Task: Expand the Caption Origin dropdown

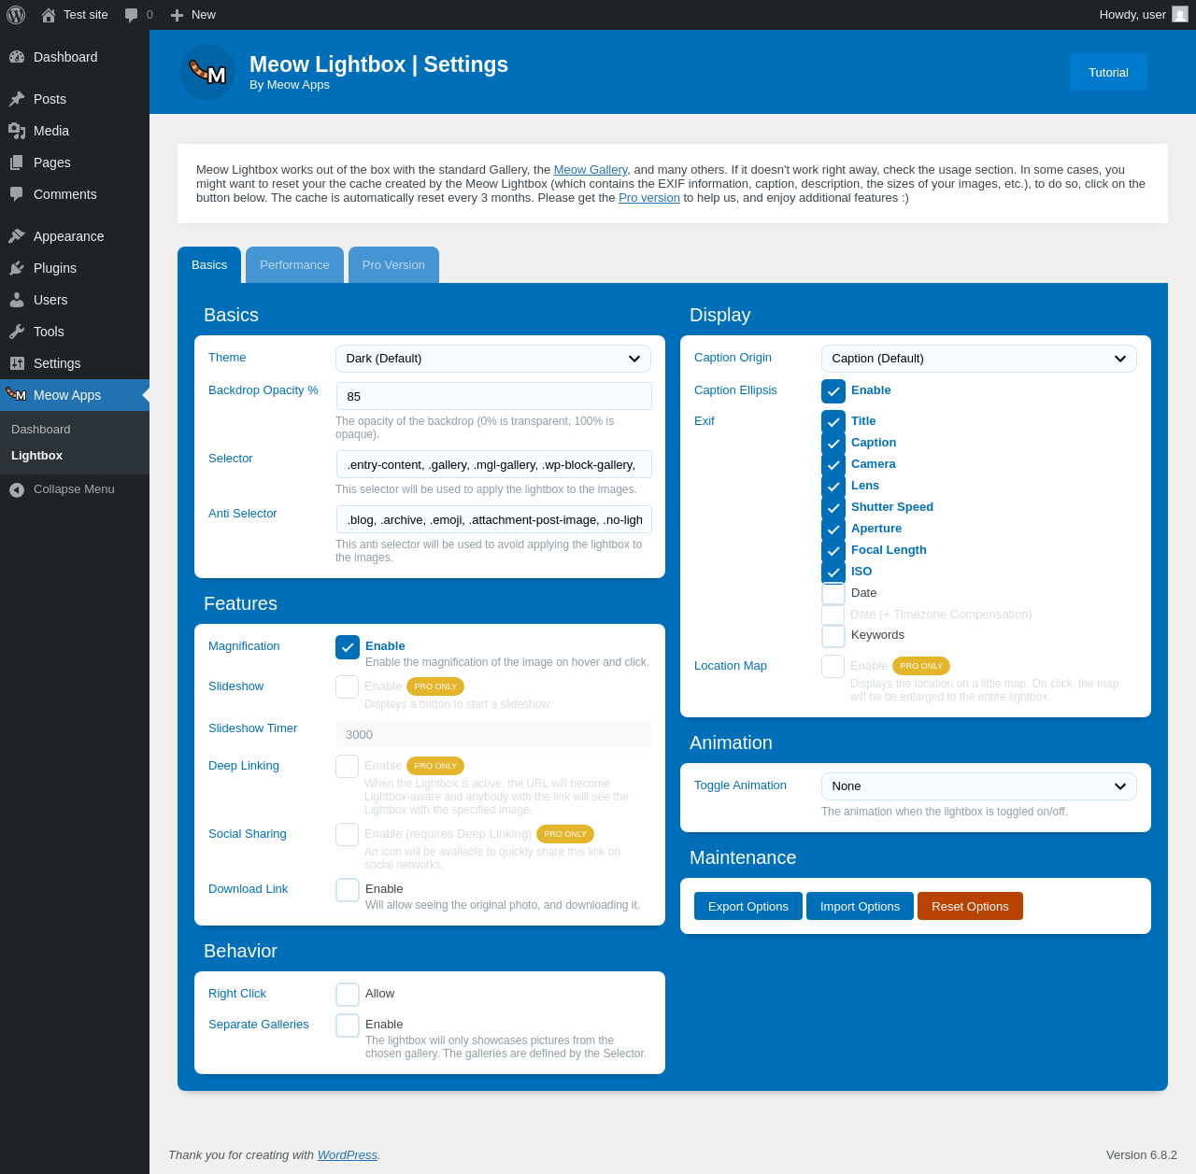Action: [x=978, y=359]
